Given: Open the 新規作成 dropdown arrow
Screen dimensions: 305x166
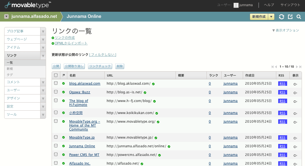Looking at the screenshot, I should (271, 17).
